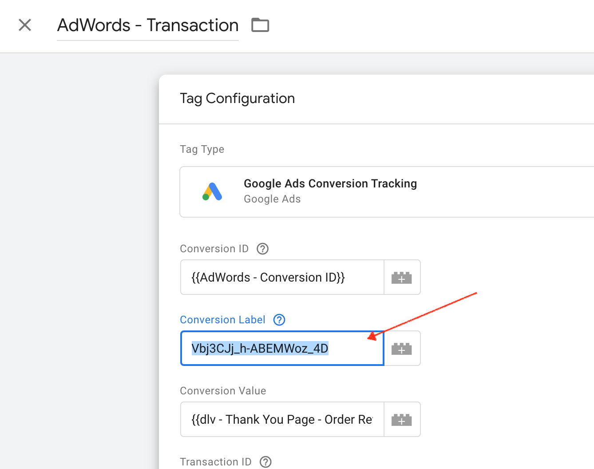Open the folder icon beside the tag name
The height and width of the screenshot is (469, 594).
pos(260,25)
